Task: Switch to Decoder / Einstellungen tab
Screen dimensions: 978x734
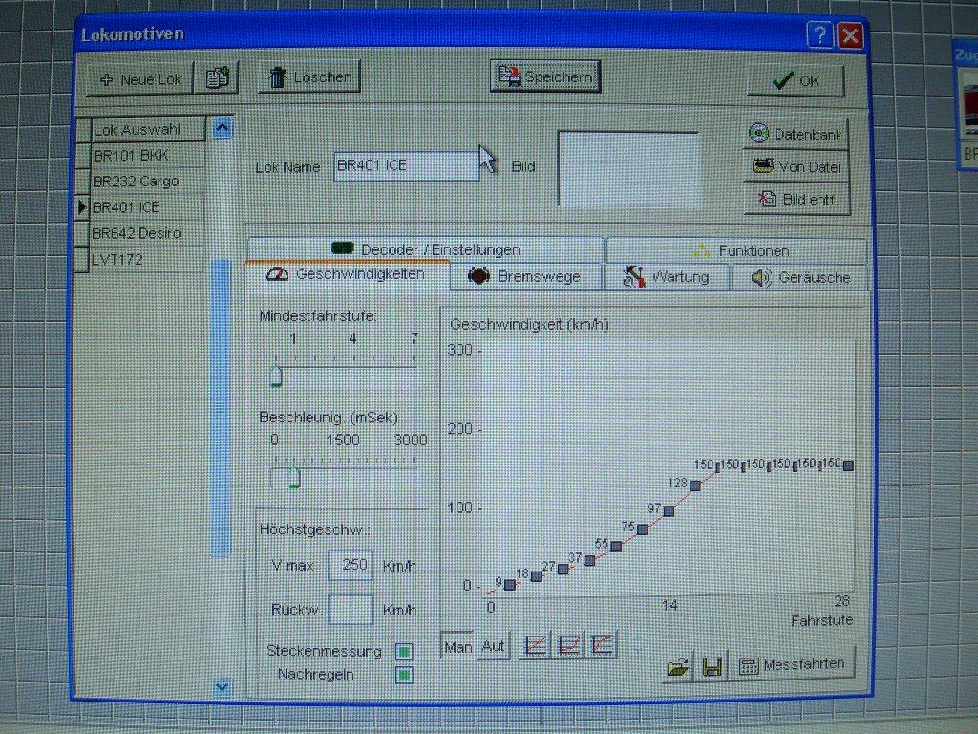Action: tap(426, 249)
